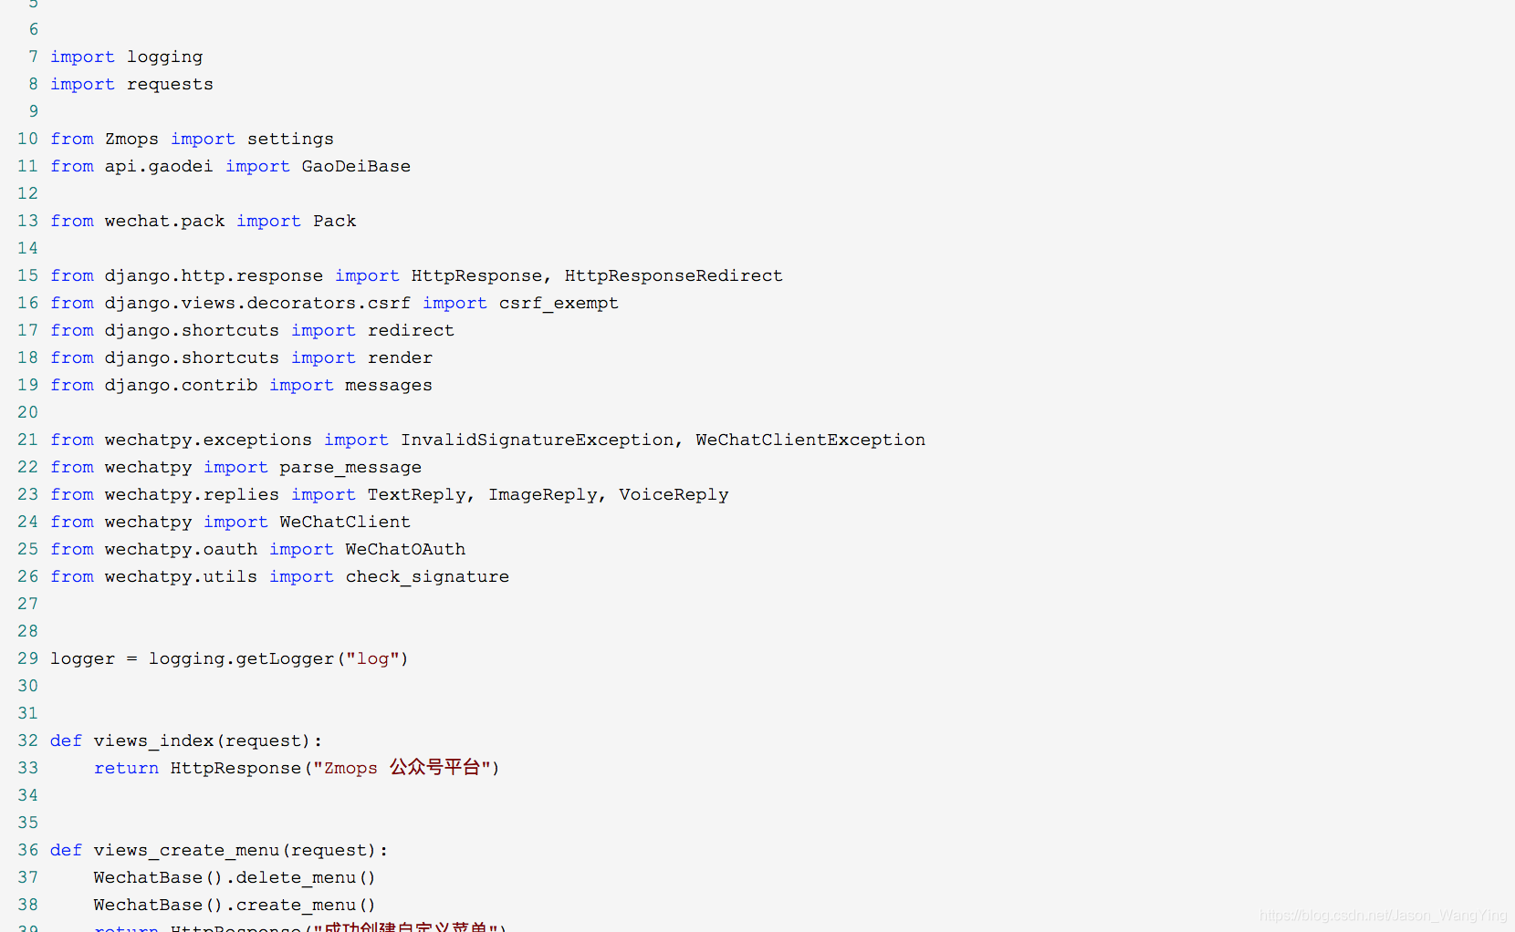Screen dimensions: 1515x932
Task: Click line number 32
Action: pyautogui.click(x=28, y=740)
